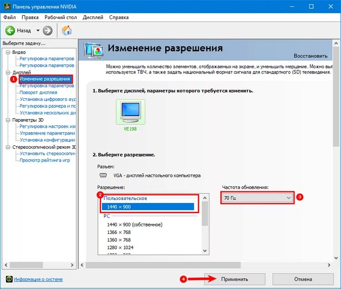Open Установить стереоскопический режим tree item
The height and width of the screenshot is (289, 341).
point(48,154)
